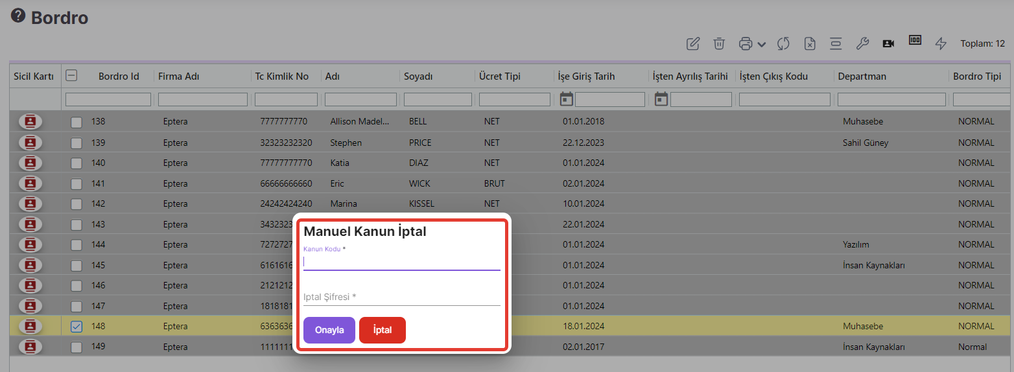The width and height of the screenshot is (1014, 372).
Task: Click the lightning bolt icon
Action: click(x=941, y=43)
